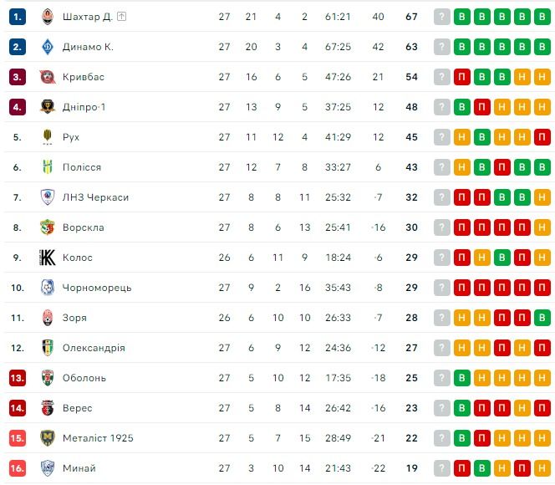Click the Динамо К. club crest
The image size is (555, 485).
point(47,47)
